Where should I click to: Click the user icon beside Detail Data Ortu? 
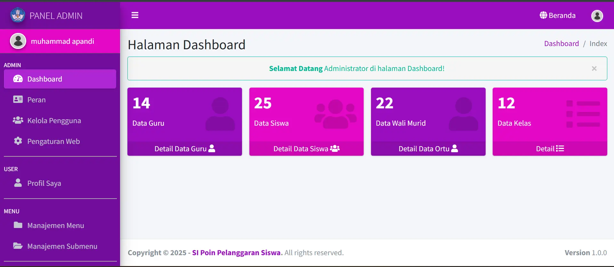click(x=455, y=148)
